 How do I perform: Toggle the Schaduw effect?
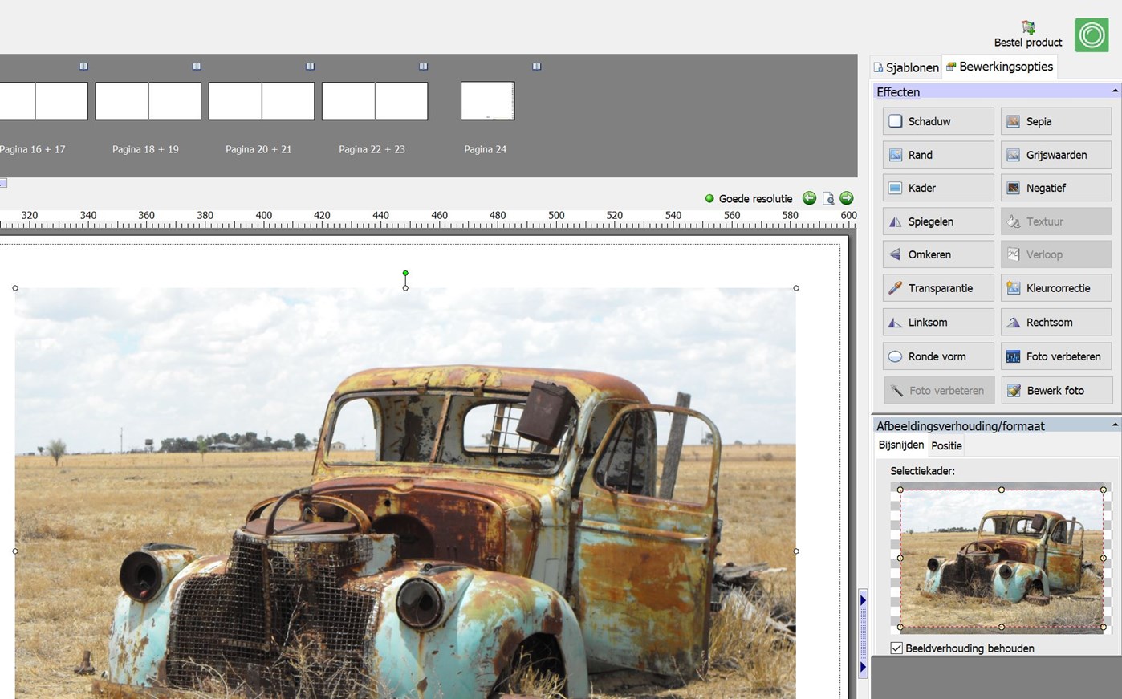pos(937,121)
